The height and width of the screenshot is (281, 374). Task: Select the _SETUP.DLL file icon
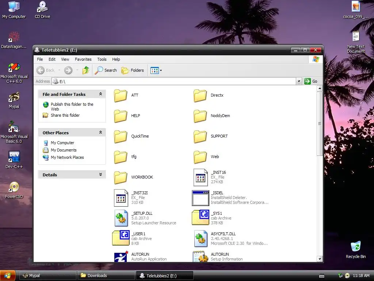[x=121, y=218]
